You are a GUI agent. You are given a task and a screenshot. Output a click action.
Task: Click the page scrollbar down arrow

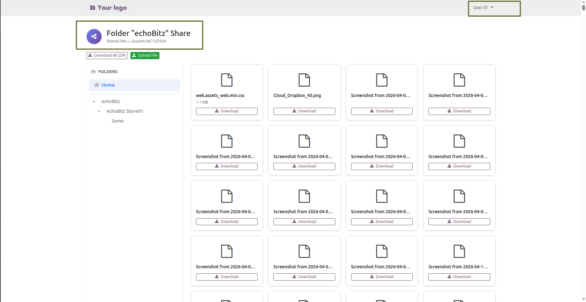pyautogui.click(x=583, y=299)
